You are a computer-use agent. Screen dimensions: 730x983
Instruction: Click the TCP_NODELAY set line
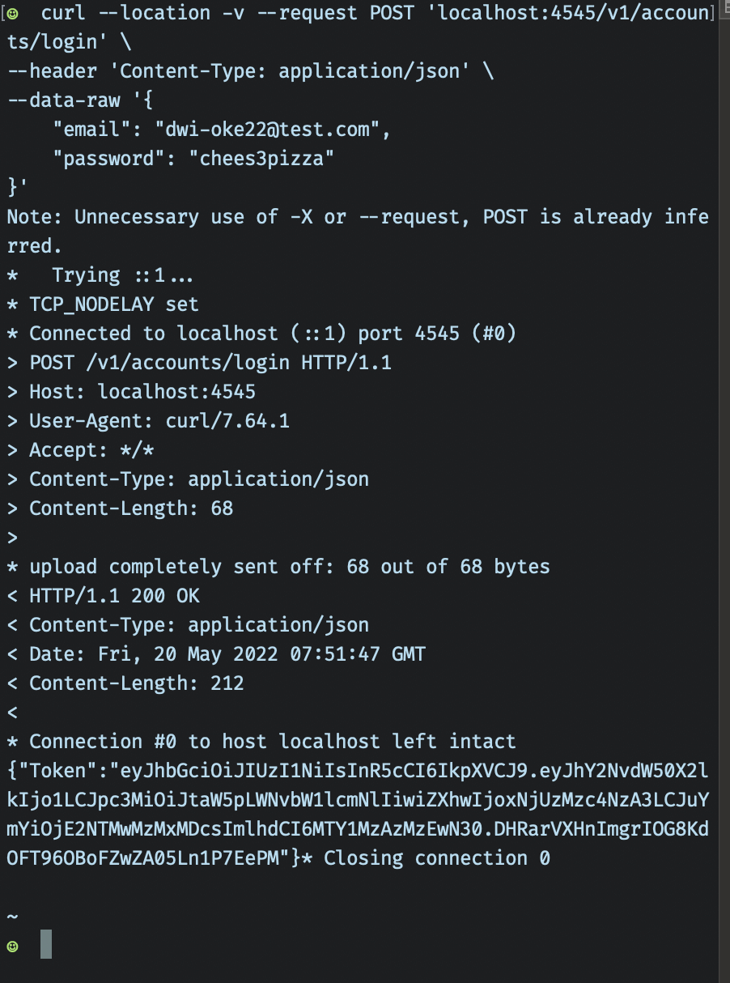(113, 304)
